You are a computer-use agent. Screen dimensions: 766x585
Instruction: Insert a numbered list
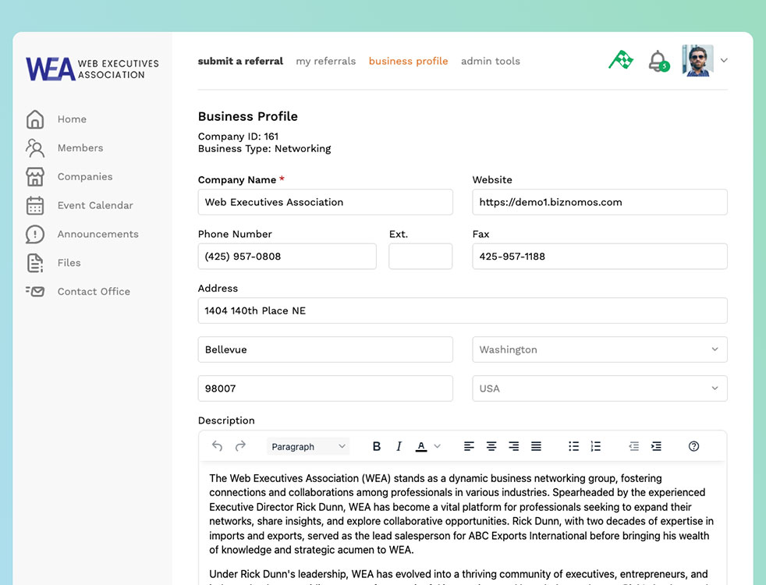(x=595, y=446)
